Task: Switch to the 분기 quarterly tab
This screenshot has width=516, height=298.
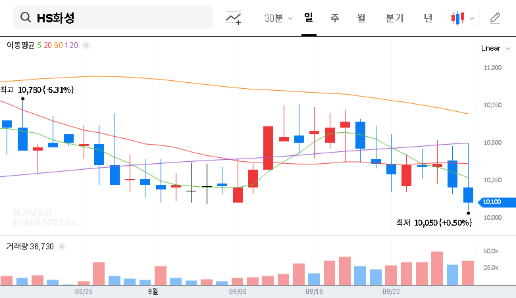Action: (x=395, y=18)
